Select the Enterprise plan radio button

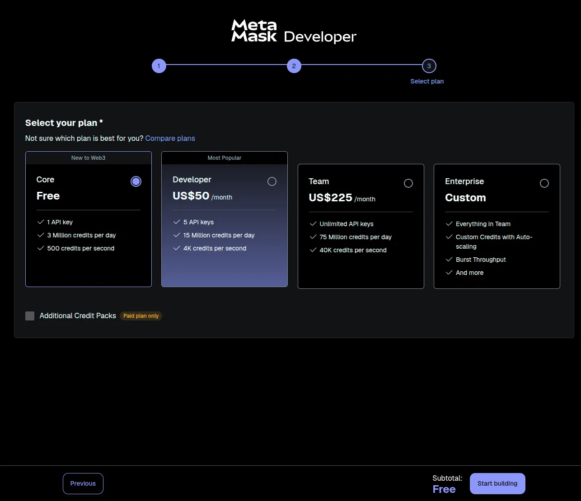[x=544, y=183]
